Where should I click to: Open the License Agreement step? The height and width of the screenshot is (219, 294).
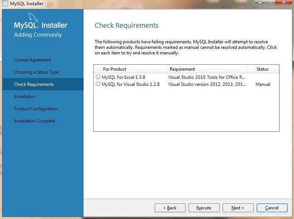pos(33,60)
